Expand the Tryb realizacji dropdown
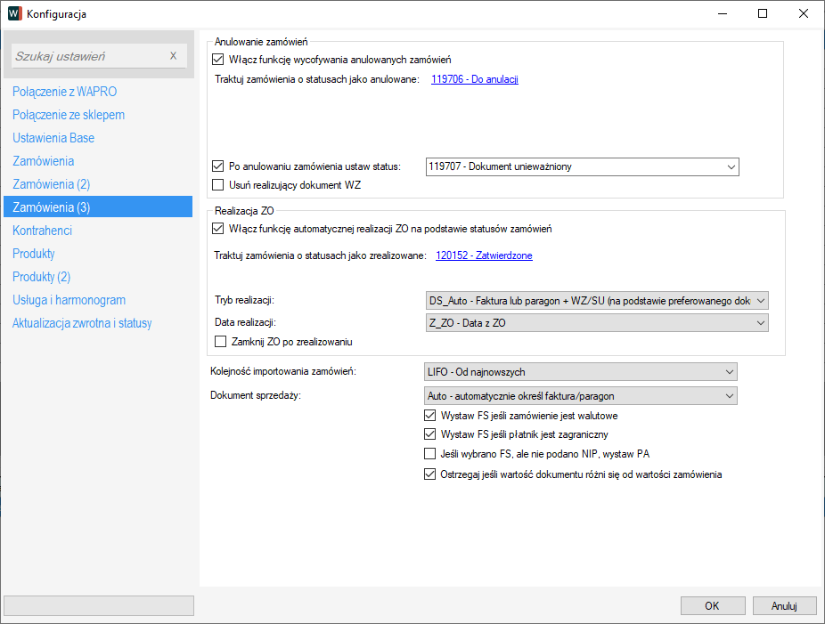Viewport: 825px width, 624px height. coord(596,301)
